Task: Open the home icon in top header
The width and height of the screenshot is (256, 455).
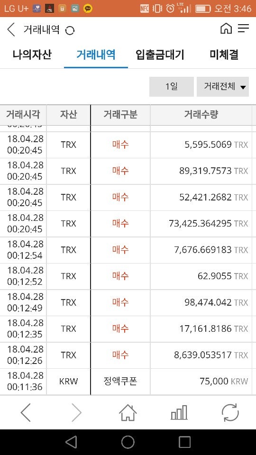Action: point(226,28)
